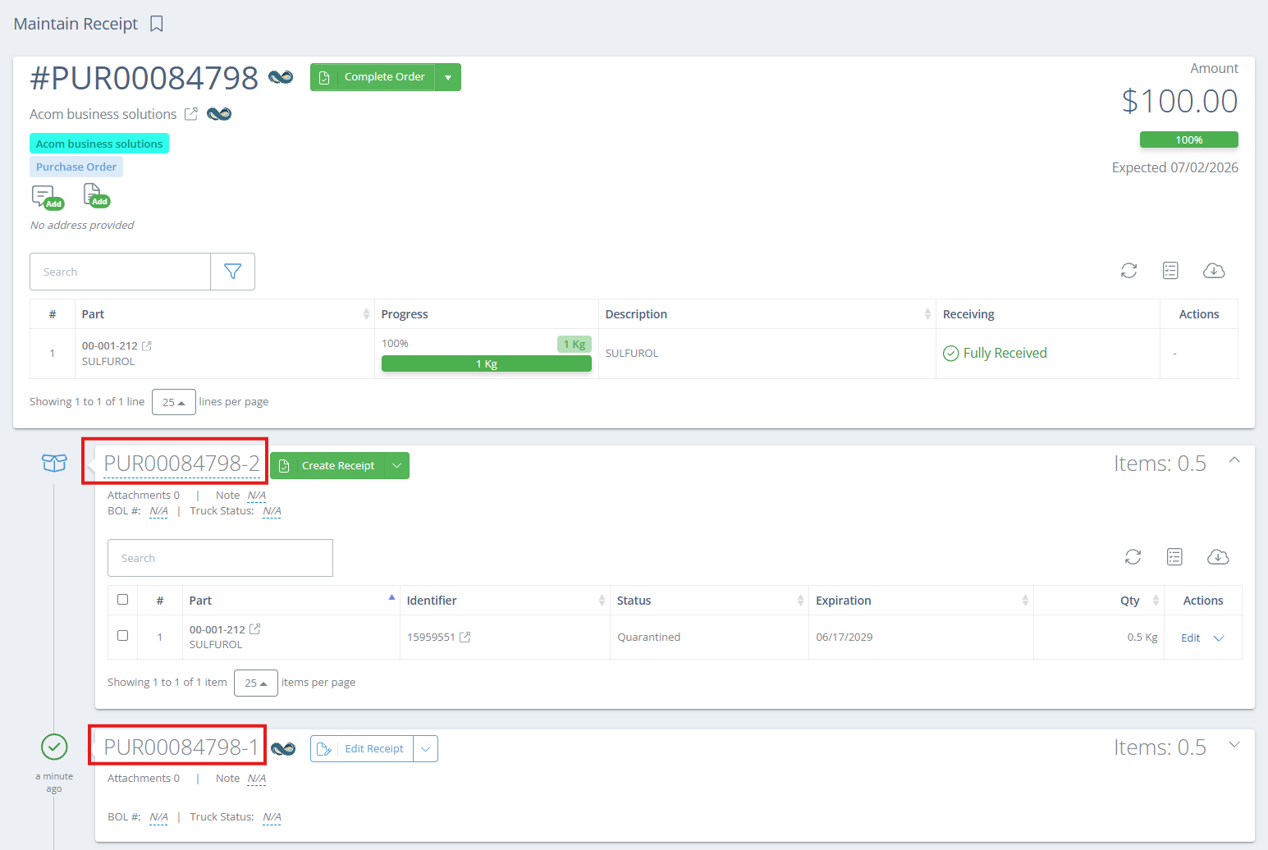Click the $100.00 amount value
The height and width of the screenshot is (850, 1268).
(x=1180, y=101)
